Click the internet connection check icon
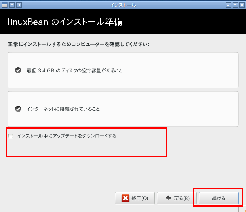This screenshot has width=246, height=212. click(x=18, y=109)
